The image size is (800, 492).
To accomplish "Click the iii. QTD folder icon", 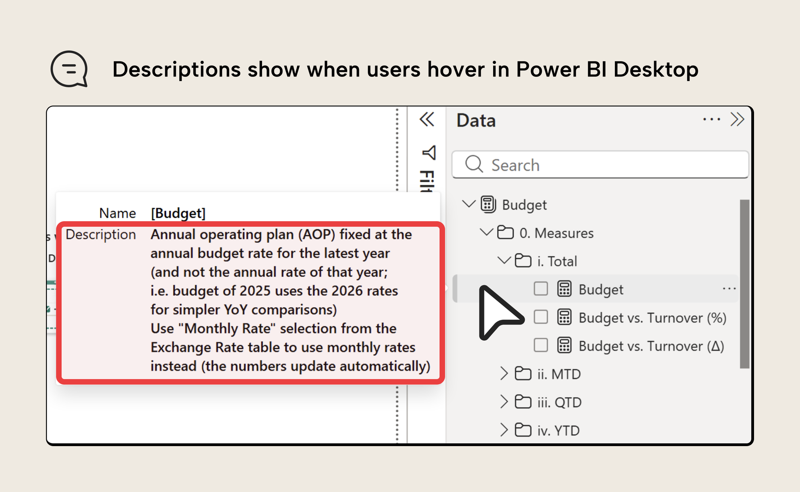I will coord(523,401).
